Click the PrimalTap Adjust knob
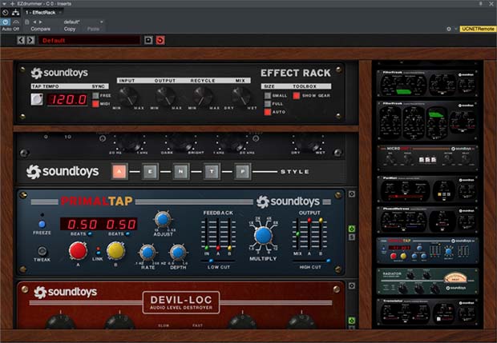Viewport: 497px width, 343px height. 163,219
